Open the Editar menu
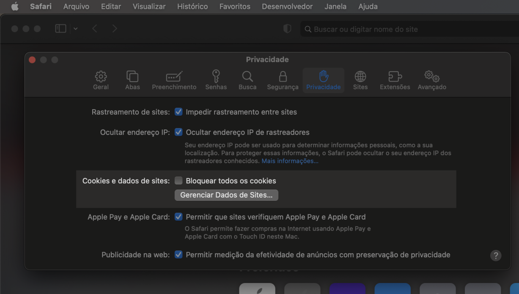This screenshot has height=294, width=519. 111,6
